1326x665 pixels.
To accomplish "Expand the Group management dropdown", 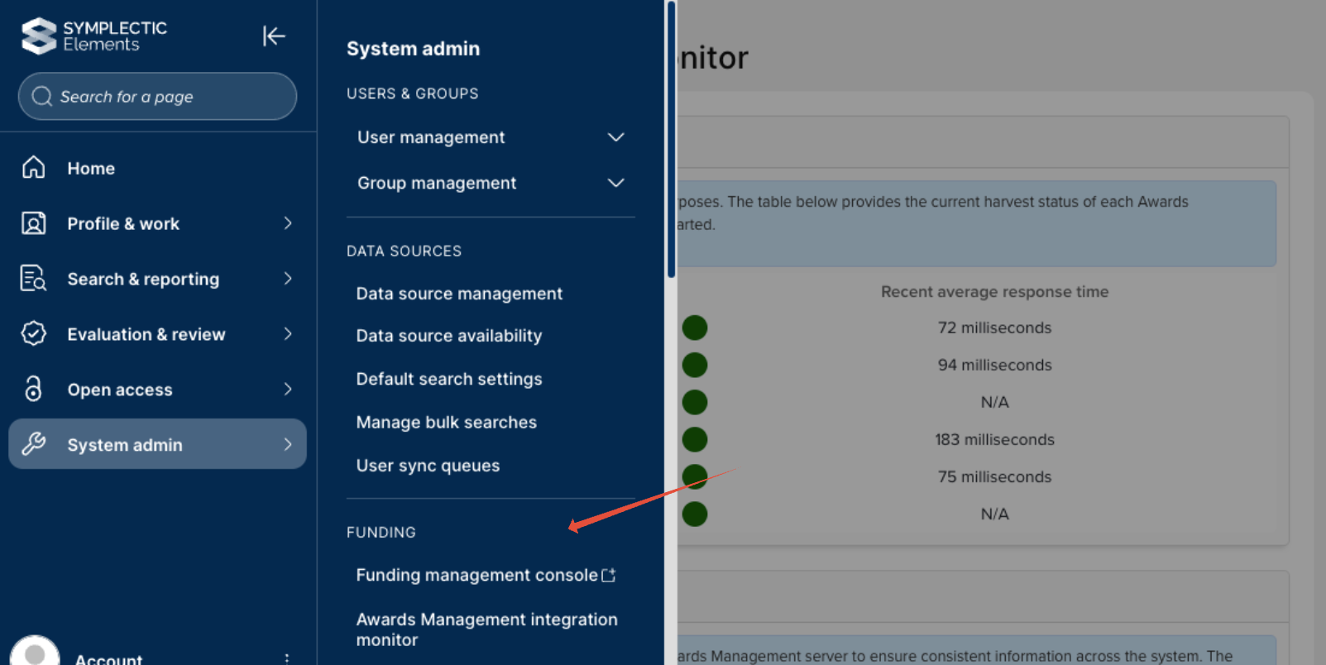I will coord(615,183).
